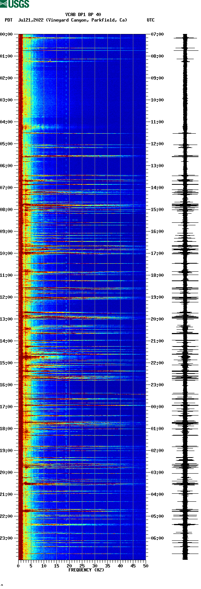Click the 5 Hz frequency tick label
Image resolution: width=201 pixels, height=589 pixels.
pyautogui.click(x=31, y=566)
